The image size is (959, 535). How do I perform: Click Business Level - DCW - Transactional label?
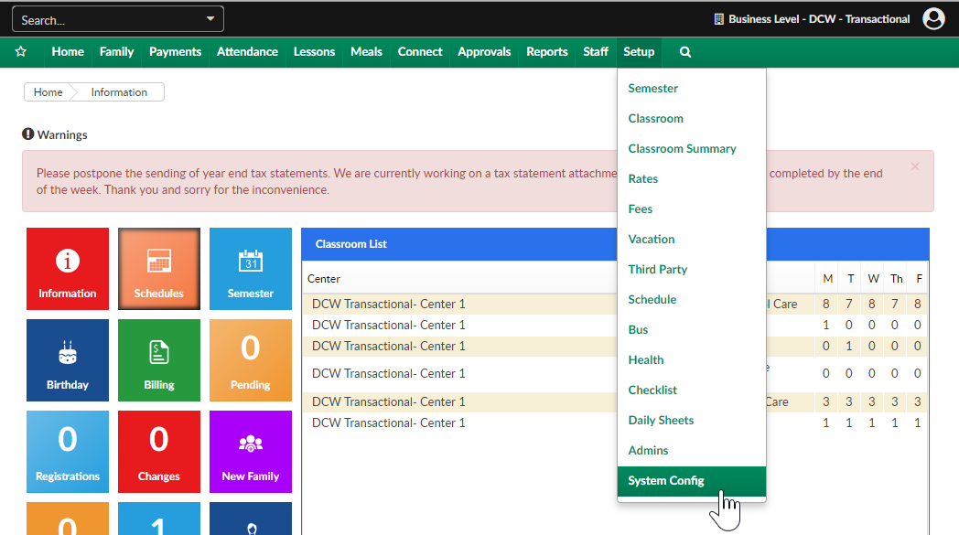[819, 19]
